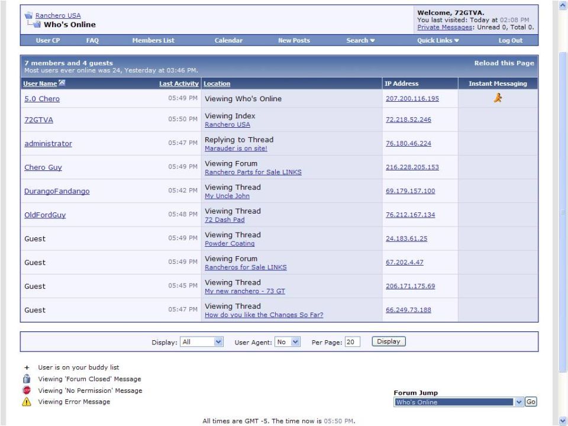Click IP address 69.179.157.100

411,191
